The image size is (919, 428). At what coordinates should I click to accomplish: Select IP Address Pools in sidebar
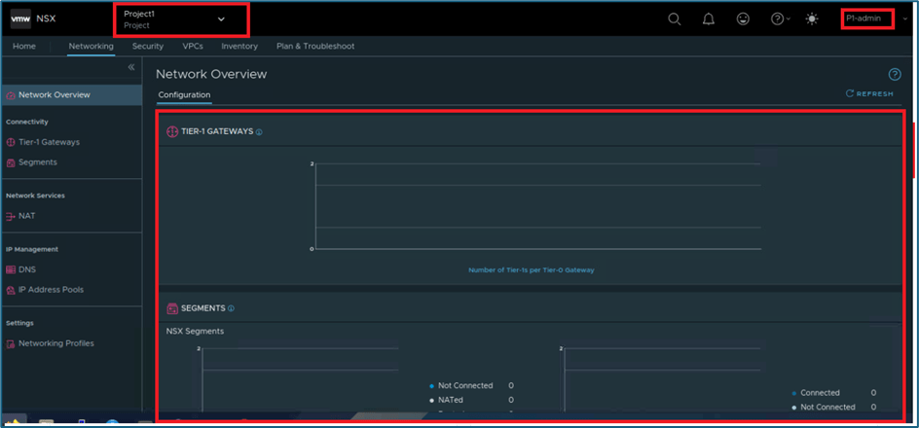53,290
